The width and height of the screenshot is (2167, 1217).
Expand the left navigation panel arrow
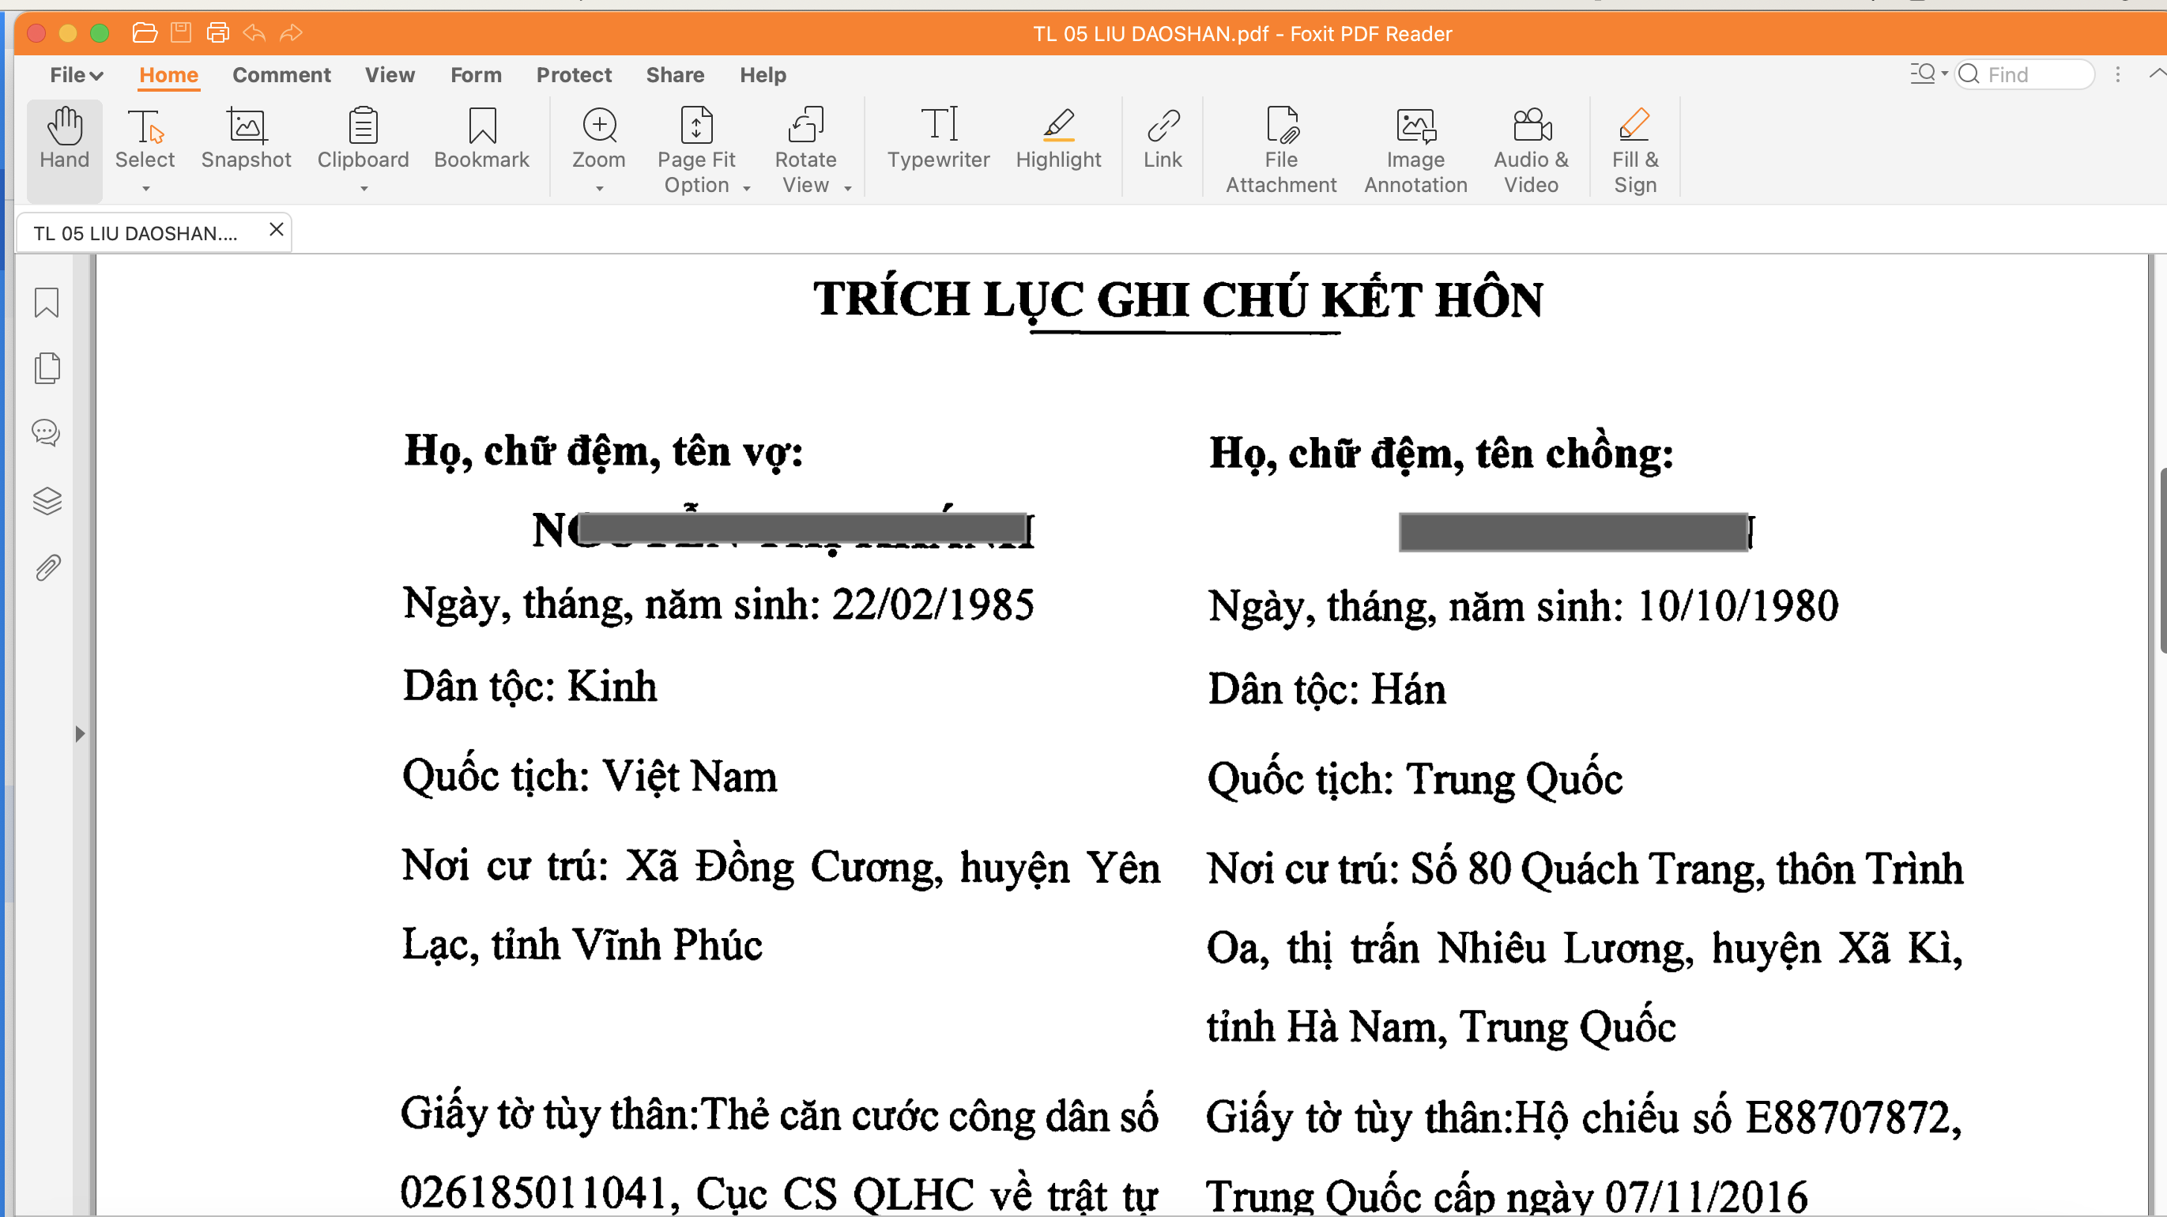[x=80, y=733]
